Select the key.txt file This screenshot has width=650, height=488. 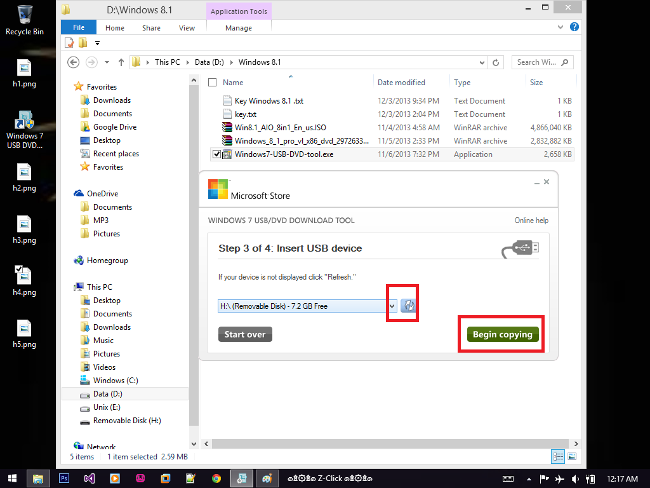coord(246,114)
